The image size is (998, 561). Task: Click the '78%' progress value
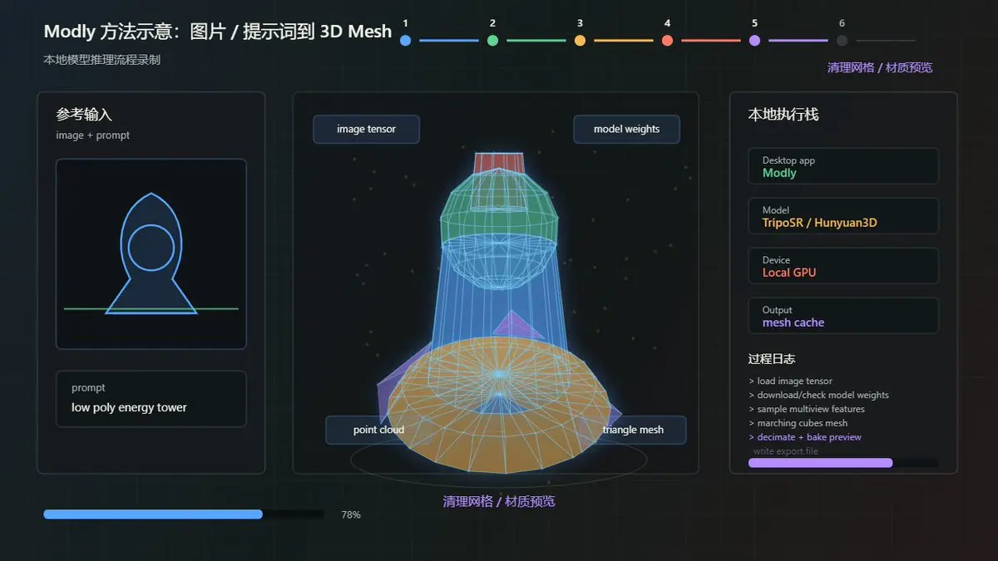(x=351, y=515)
